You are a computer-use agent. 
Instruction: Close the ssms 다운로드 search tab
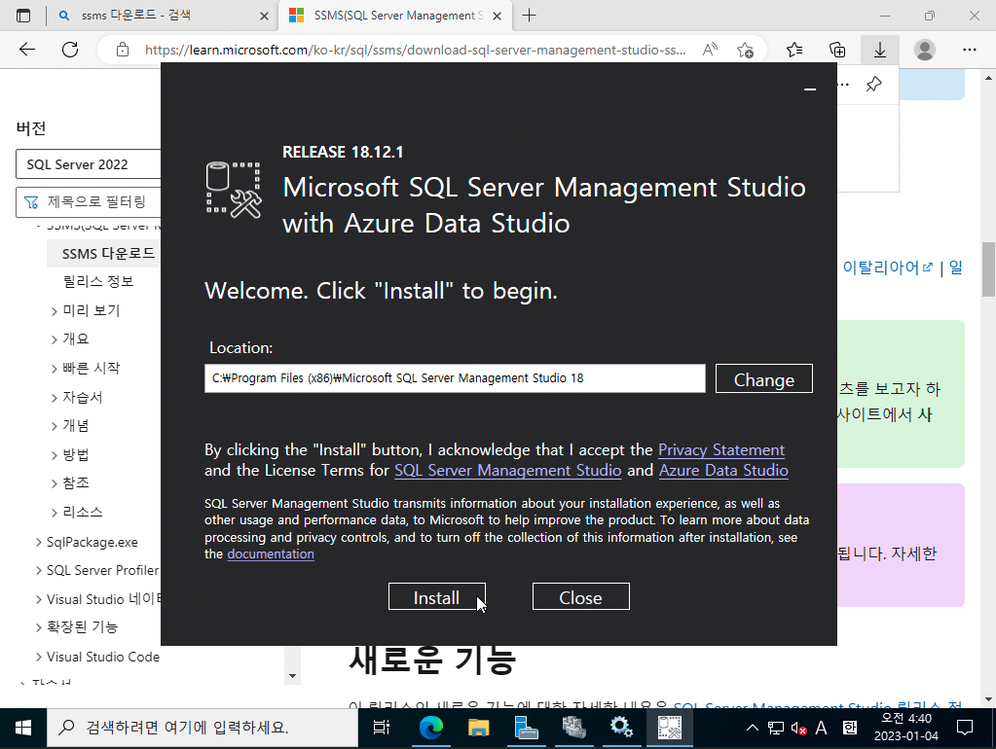click(x=264, y=16)
